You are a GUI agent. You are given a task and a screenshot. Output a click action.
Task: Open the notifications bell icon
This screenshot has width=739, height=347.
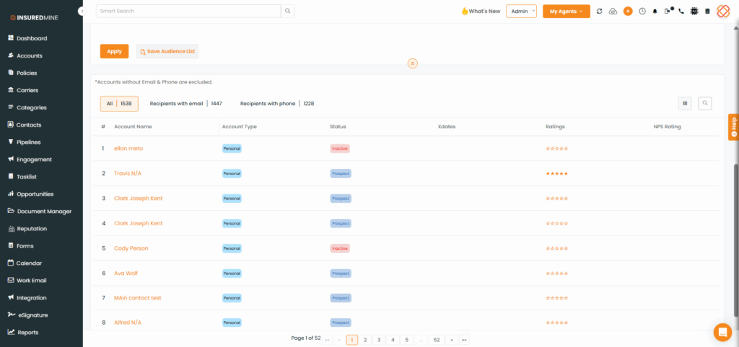point(655,12)
